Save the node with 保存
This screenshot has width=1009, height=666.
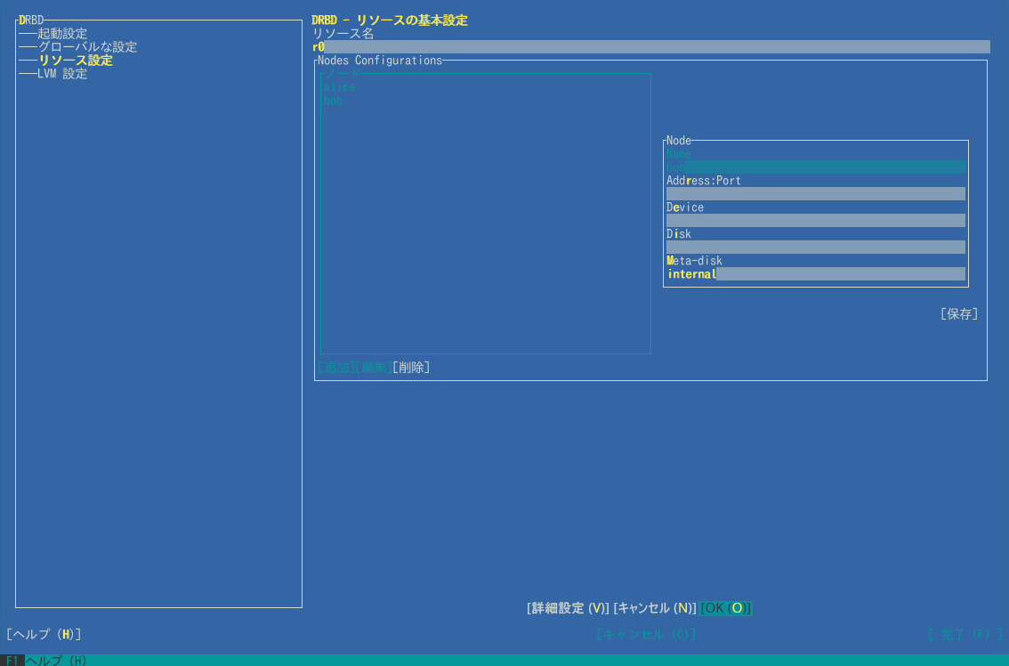point(959,313)
